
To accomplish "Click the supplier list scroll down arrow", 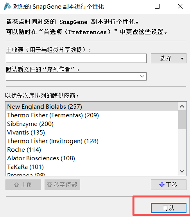I will click(x=182, y=171).
